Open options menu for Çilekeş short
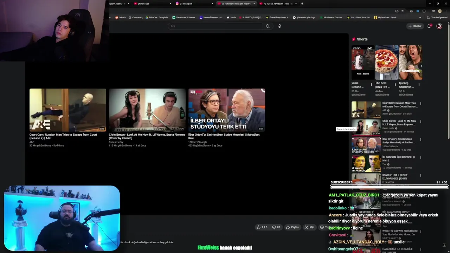Viewport: 450px width, 253px height. click(x=419, y=84)
